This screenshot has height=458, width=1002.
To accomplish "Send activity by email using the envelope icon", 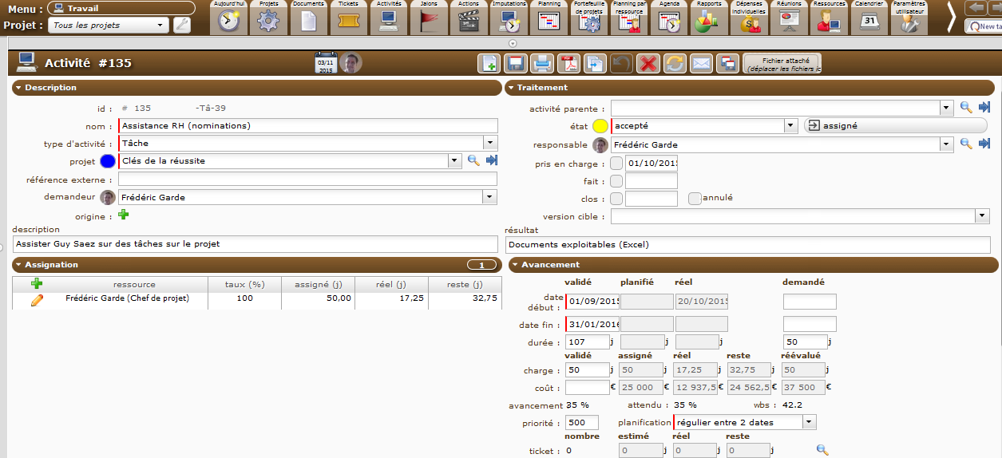I will point(701,64).
